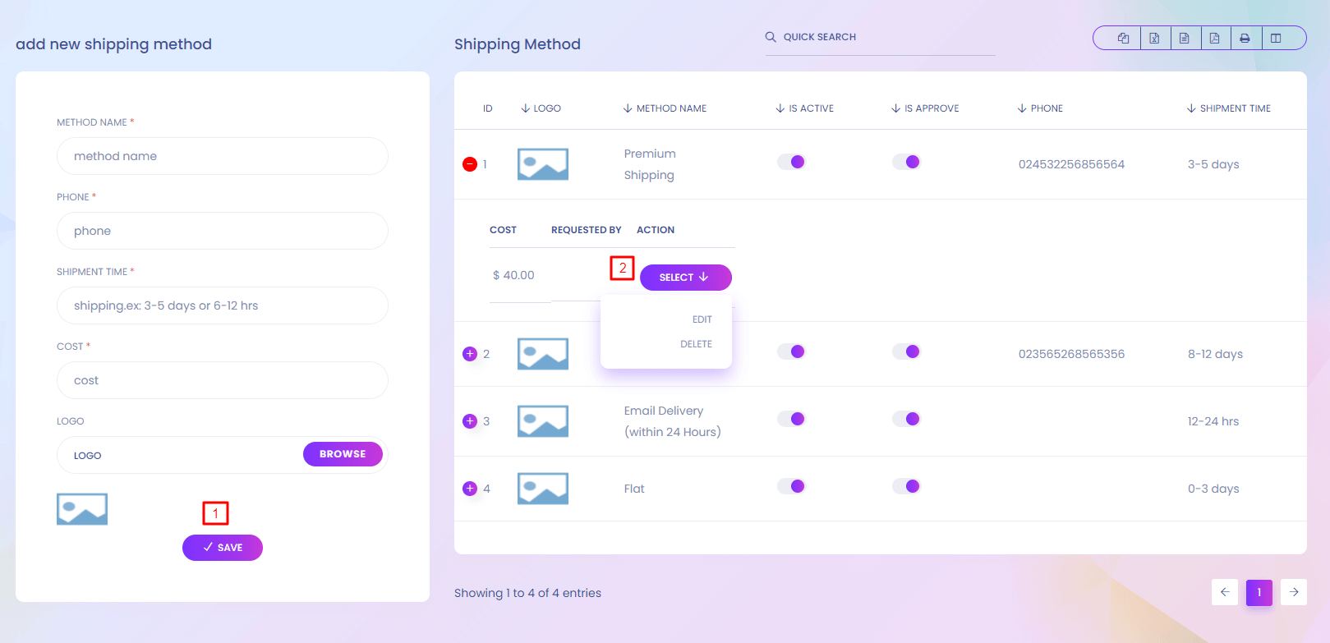Screen dimensions: 1330x643
Task: Toggle Is Active for Premium Shipping
Action: [792, 162]
